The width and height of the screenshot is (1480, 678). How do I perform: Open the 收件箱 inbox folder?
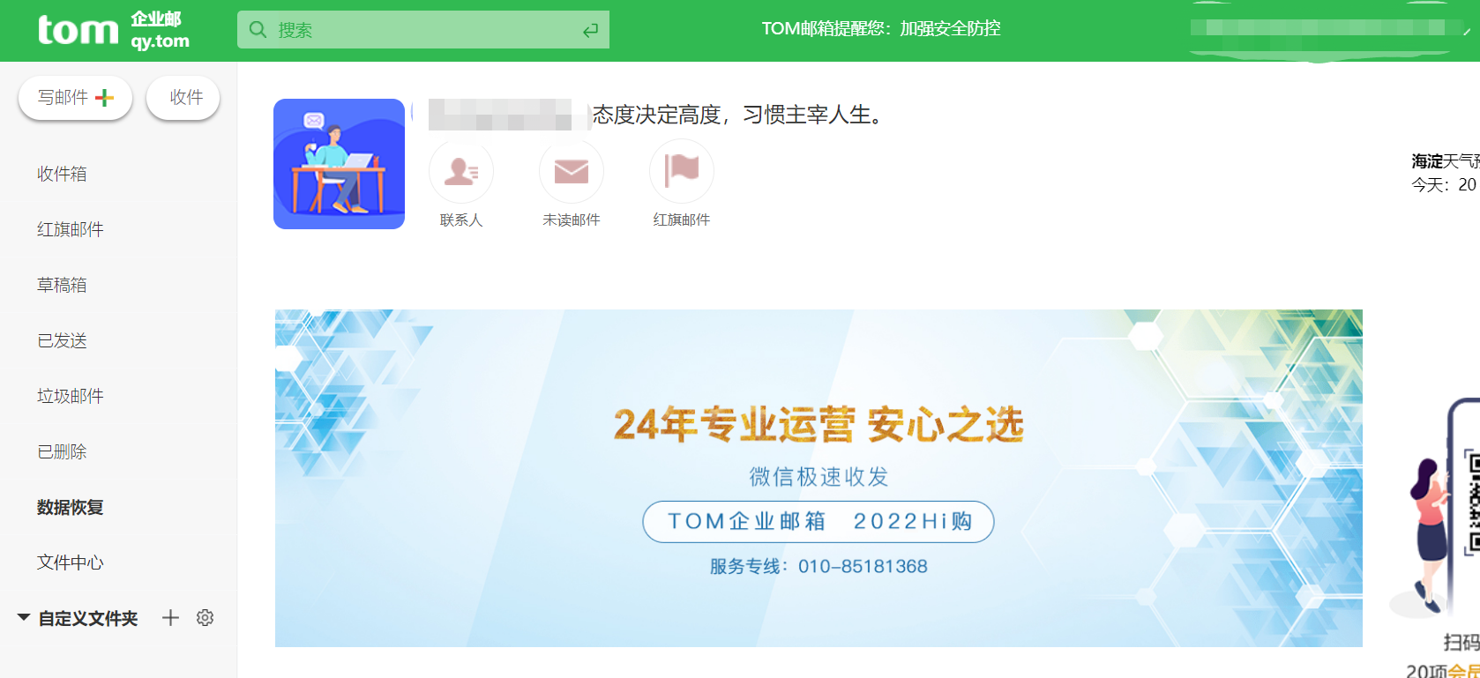(x=62, y=174)
